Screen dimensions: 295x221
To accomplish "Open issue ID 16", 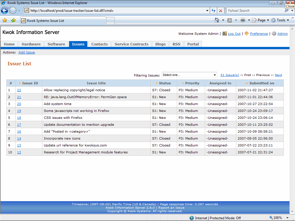I will (x=19, y=132).
